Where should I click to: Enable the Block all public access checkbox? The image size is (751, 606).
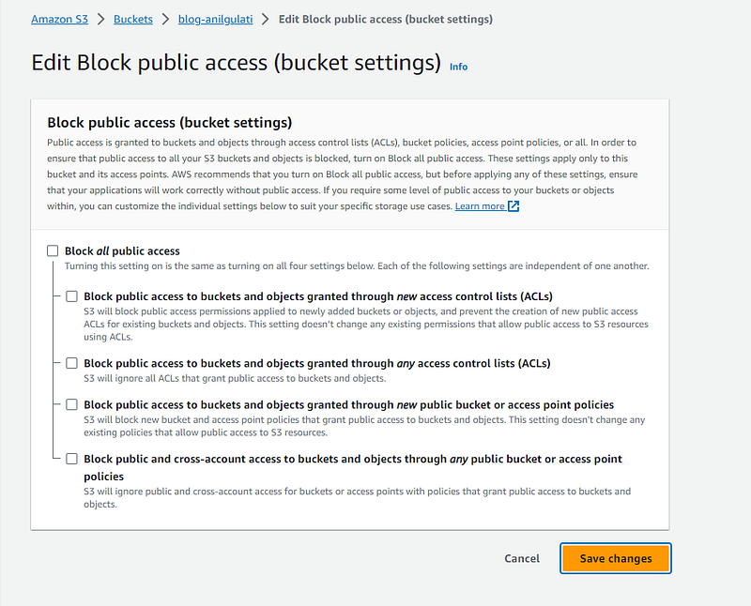(x=53, y=251)
